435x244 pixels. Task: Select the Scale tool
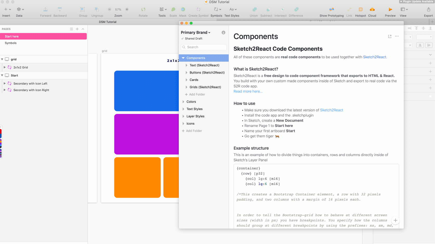pos(173,9)
